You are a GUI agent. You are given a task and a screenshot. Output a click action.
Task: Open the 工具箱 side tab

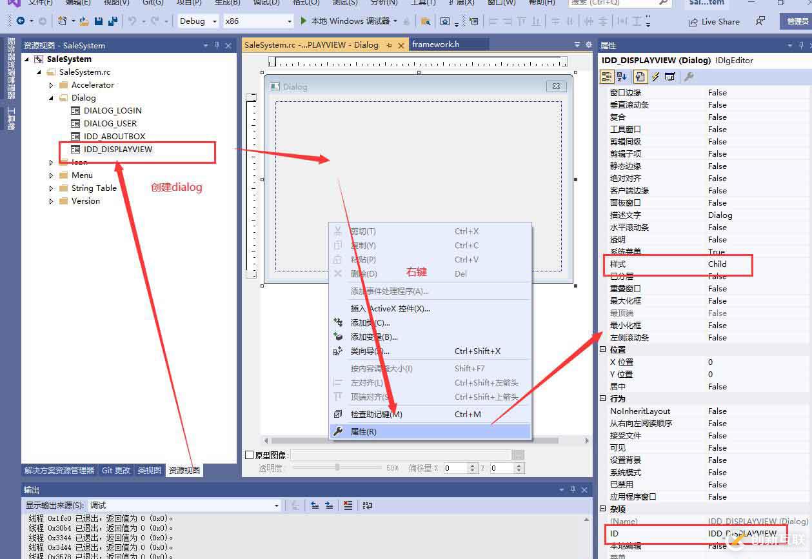[11, 119]
